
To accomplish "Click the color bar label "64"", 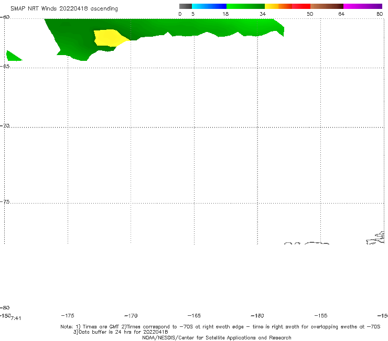I will pos(341,14).
